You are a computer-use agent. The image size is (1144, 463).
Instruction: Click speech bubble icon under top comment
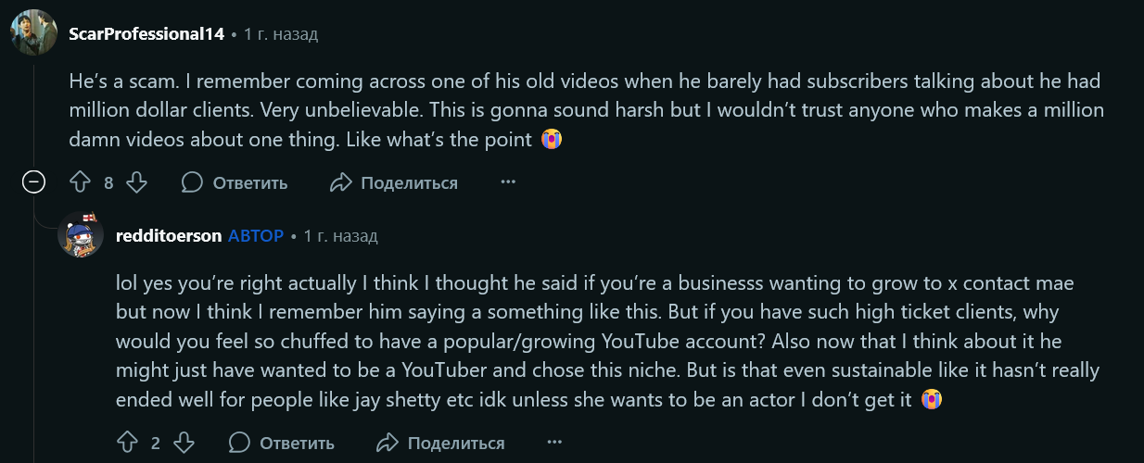point(192,182)
